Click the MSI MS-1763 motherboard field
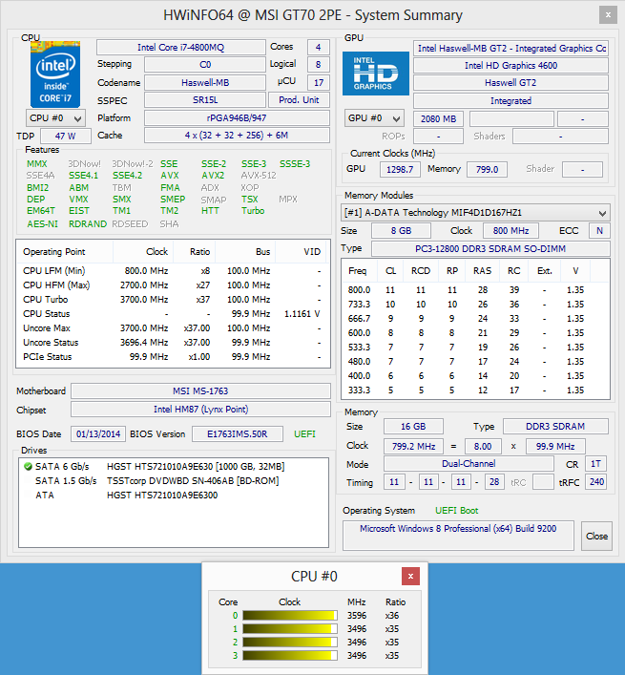The height and width of the screenshot is (675, 625). tap(200, 390)
